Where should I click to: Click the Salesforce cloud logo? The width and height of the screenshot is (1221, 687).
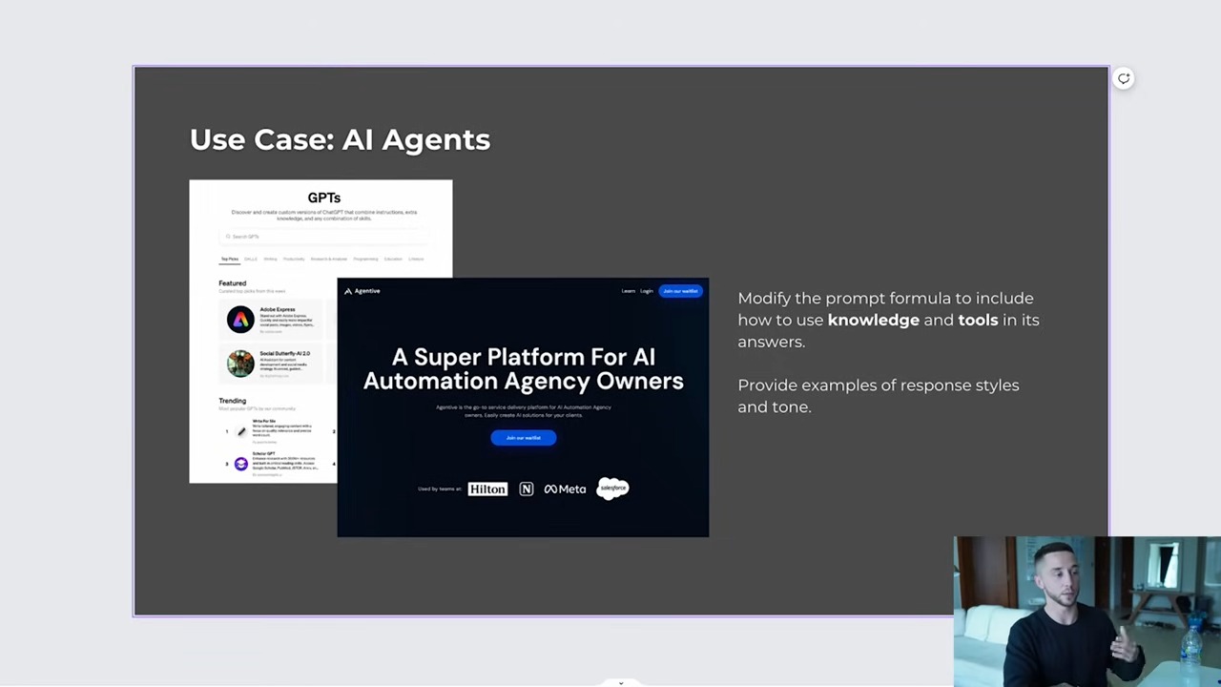(x=612, y=489)
